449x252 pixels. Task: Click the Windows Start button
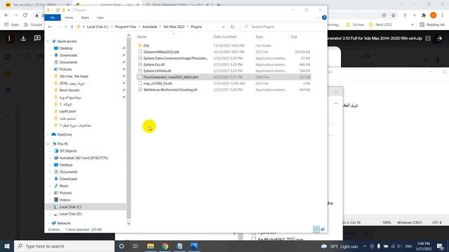coord(7,246)
